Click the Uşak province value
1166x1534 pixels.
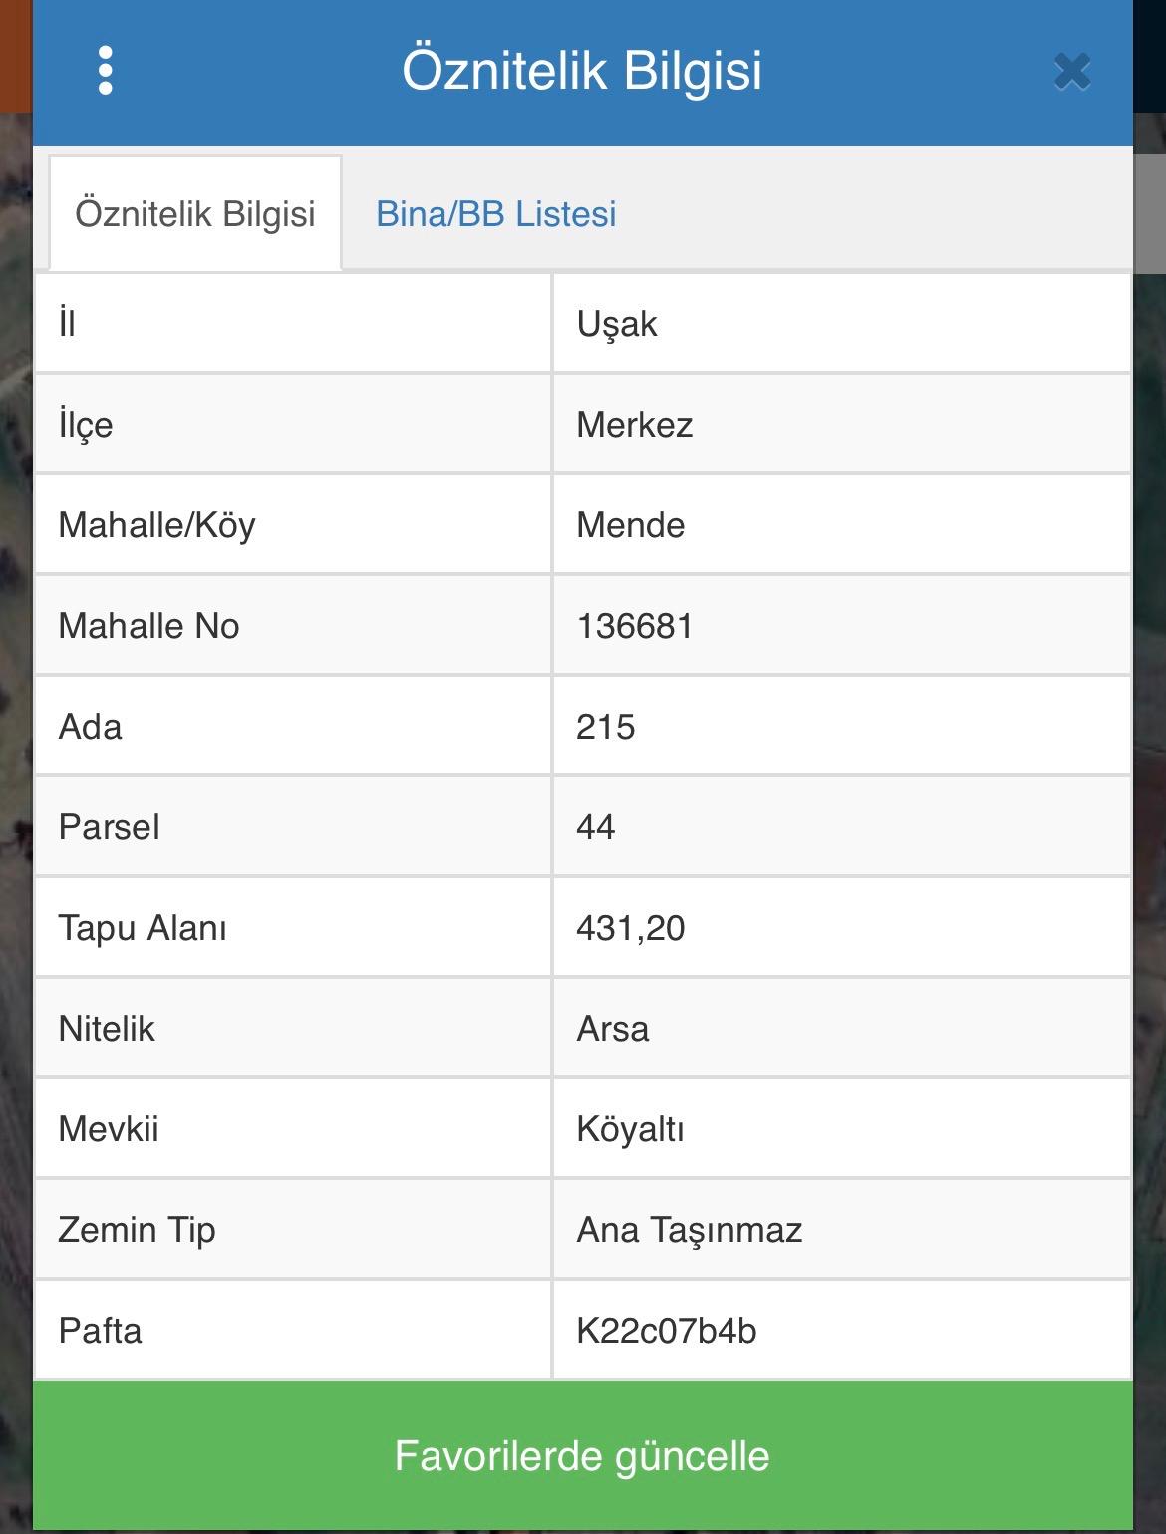tap(617, 325)
